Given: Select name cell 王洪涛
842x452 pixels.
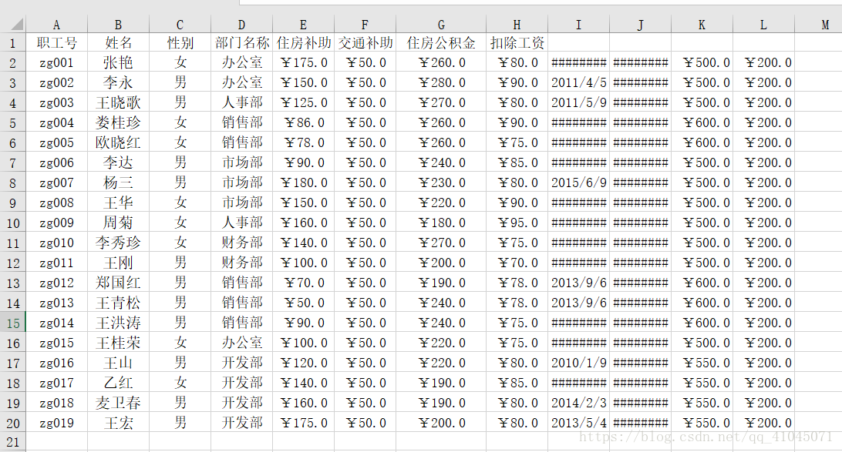Looking at the screenshot, I should point(118,323).
